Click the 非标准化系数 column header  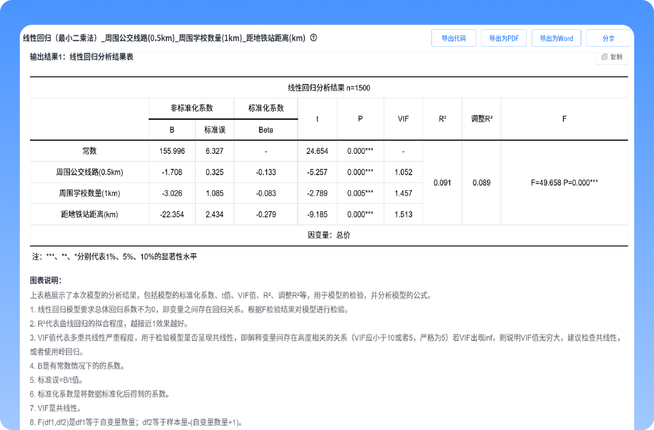tap(191, 108)
